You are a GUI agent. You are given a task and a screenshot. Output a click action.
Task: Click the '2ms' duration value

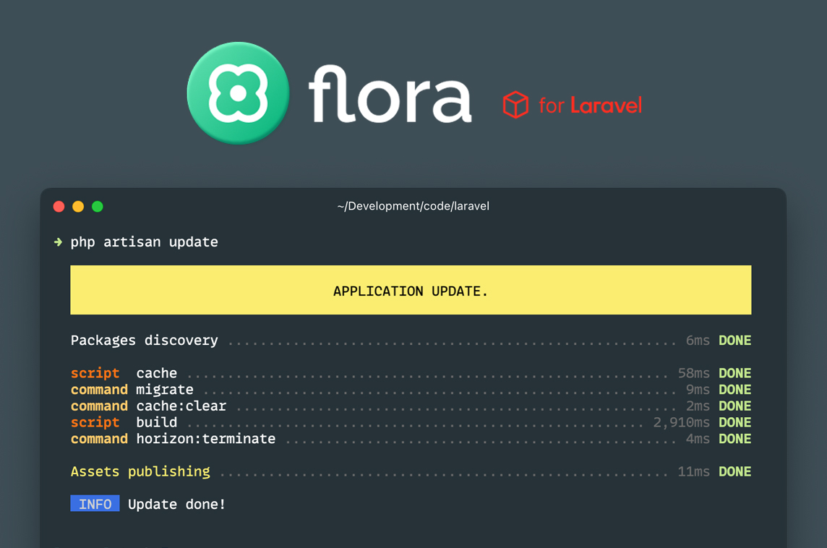[x=698, y=406]
